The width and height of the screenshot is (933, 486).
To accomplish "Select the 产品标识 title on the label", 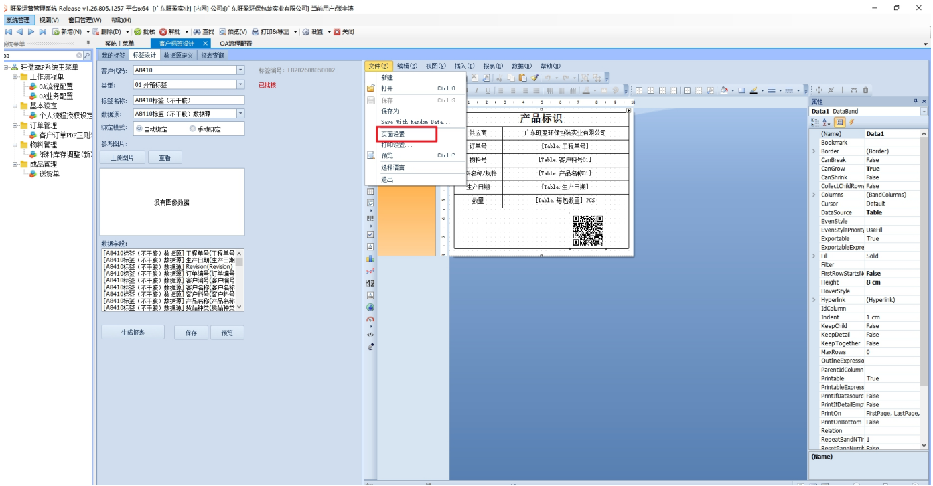I will pyautogui.click(x=541, y=118).
